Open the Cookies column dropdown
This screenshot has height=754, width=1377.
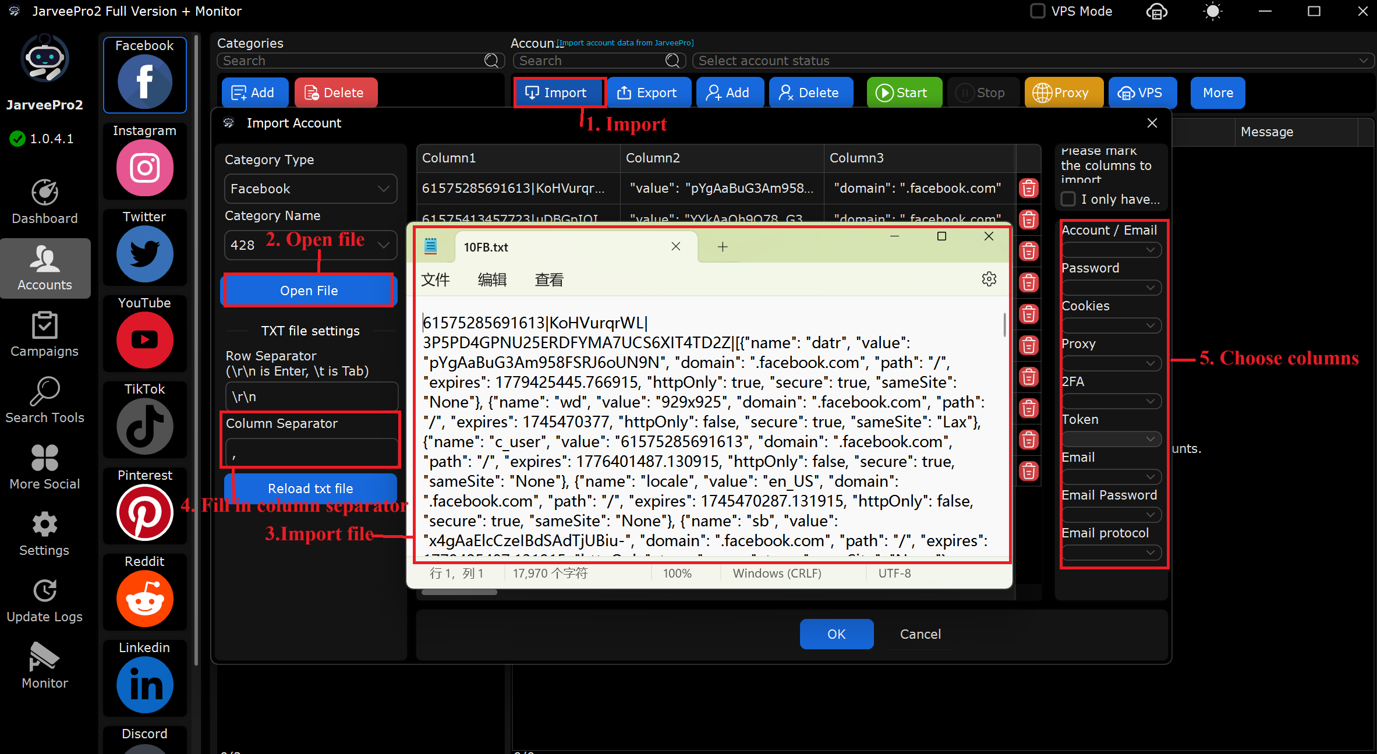click(1111, 325)
